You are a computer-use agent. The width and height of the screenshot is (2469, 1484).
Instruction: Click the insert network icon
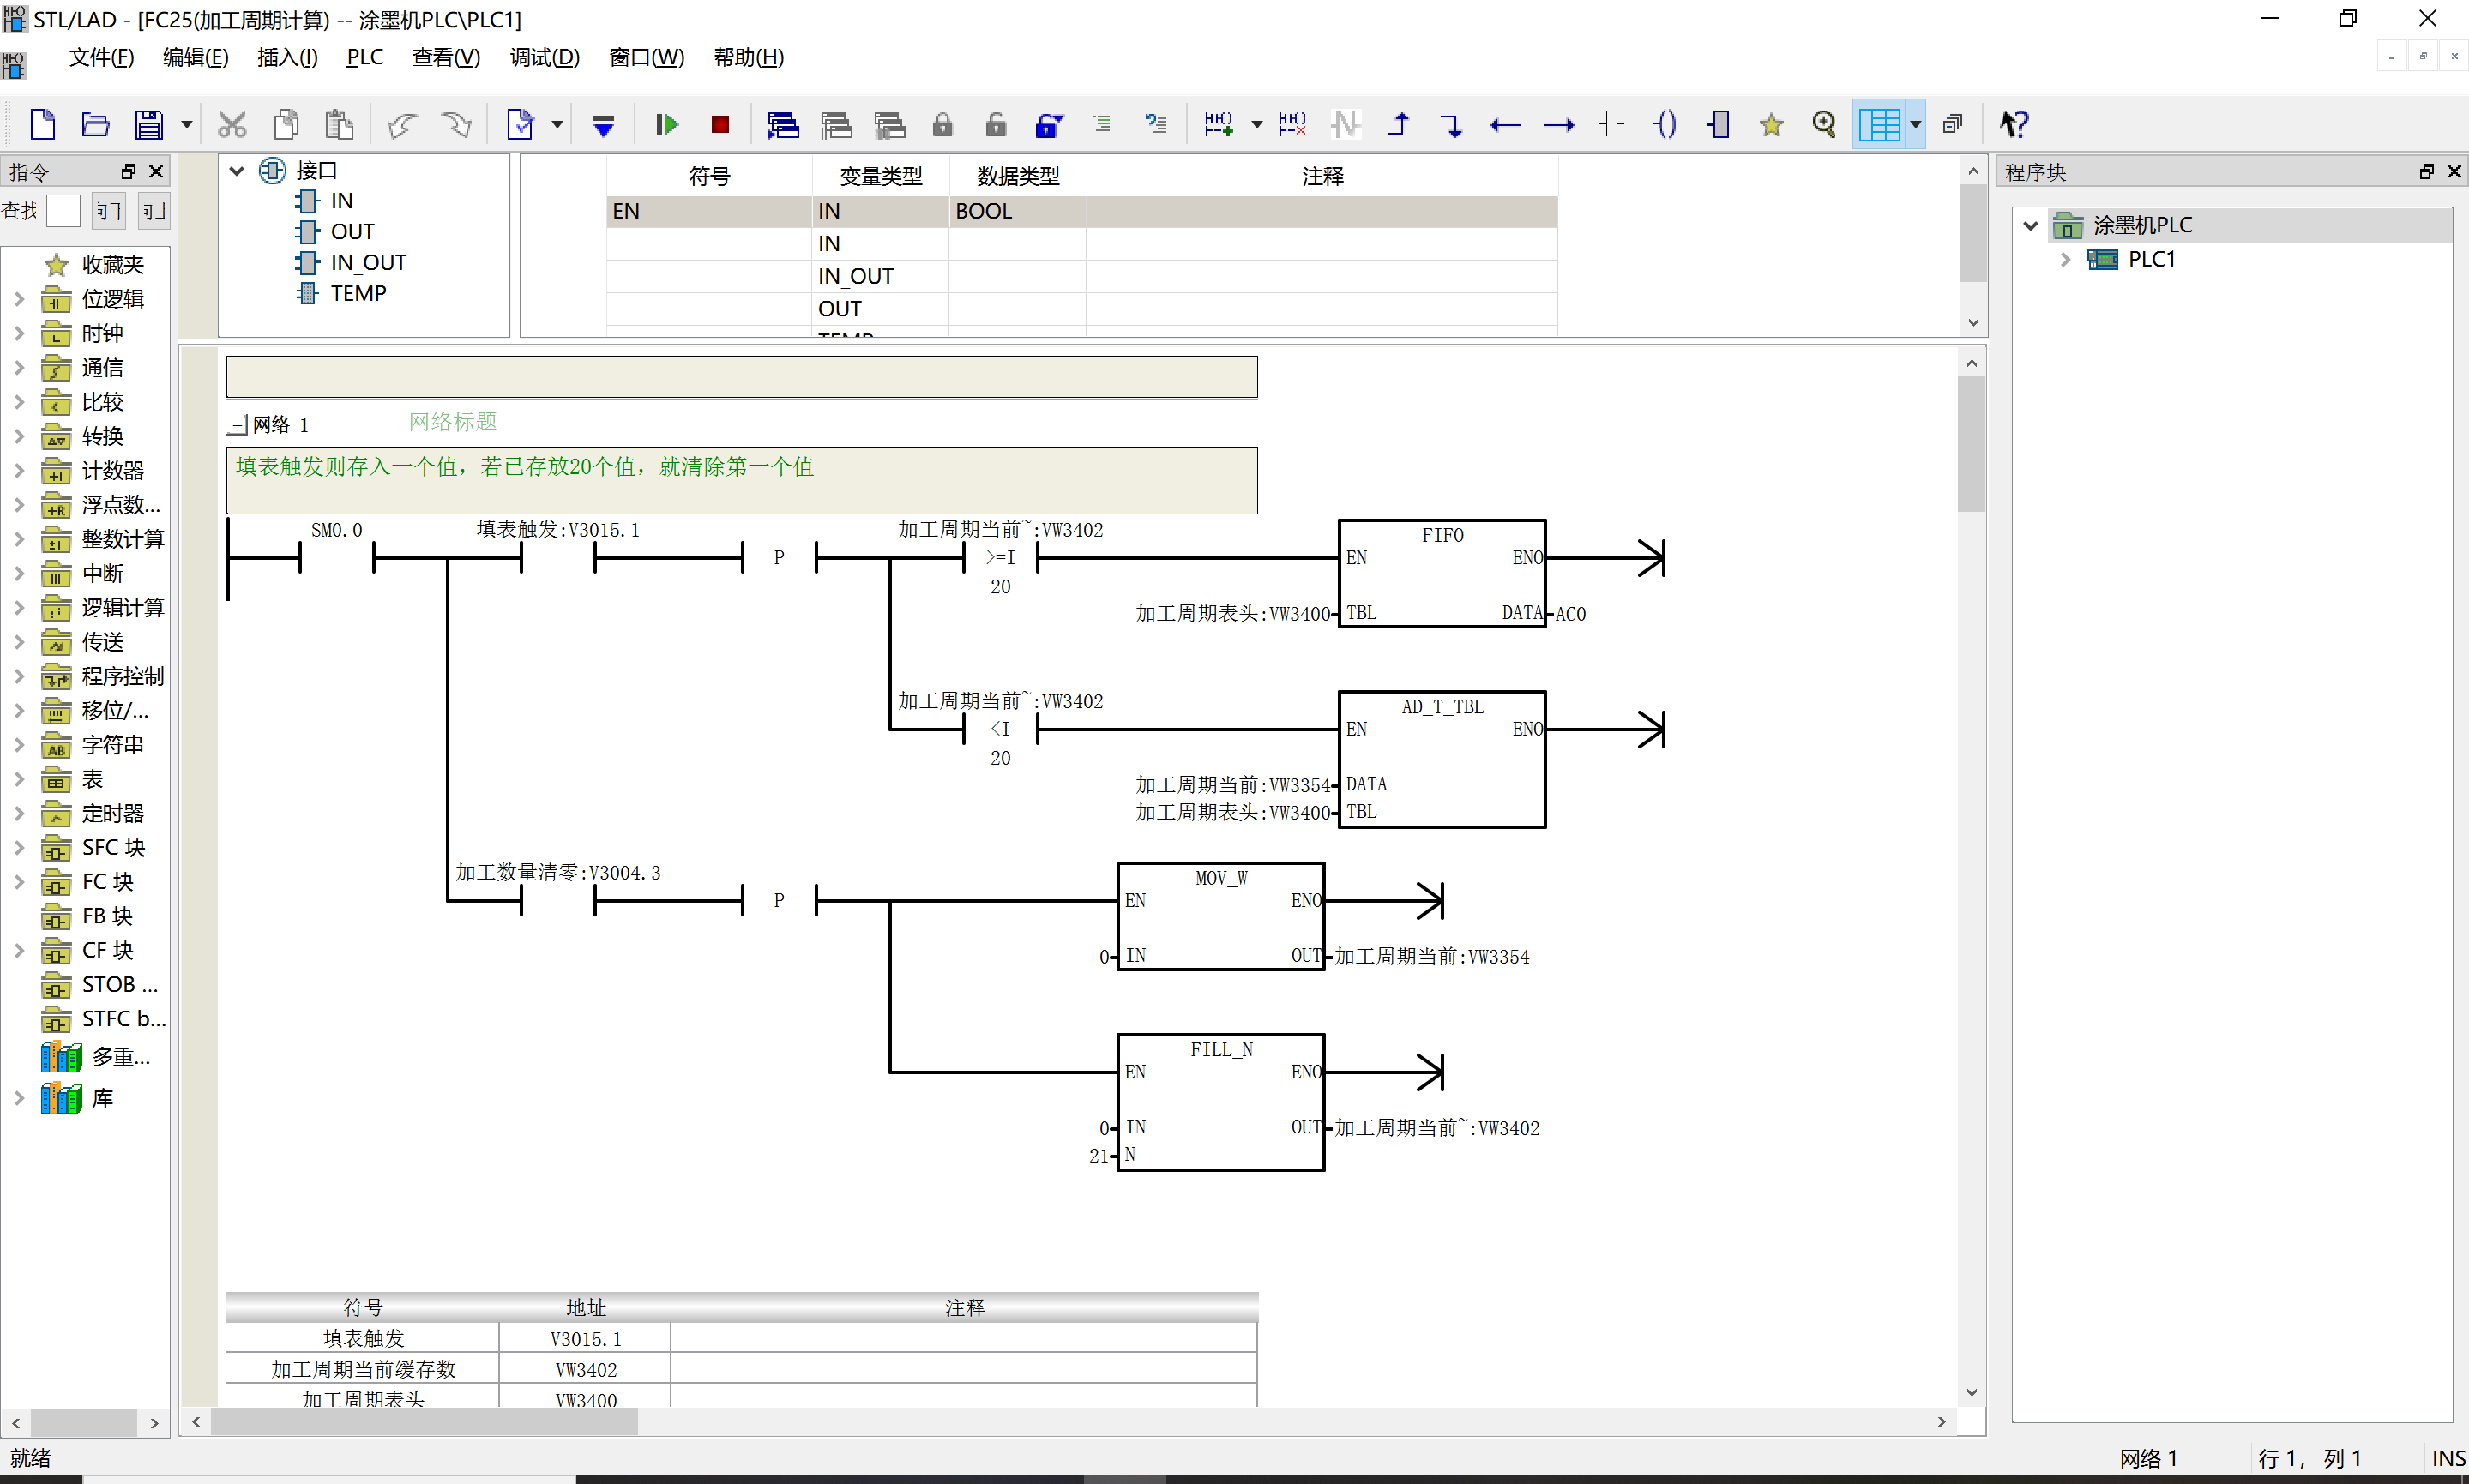point(1218,125)
